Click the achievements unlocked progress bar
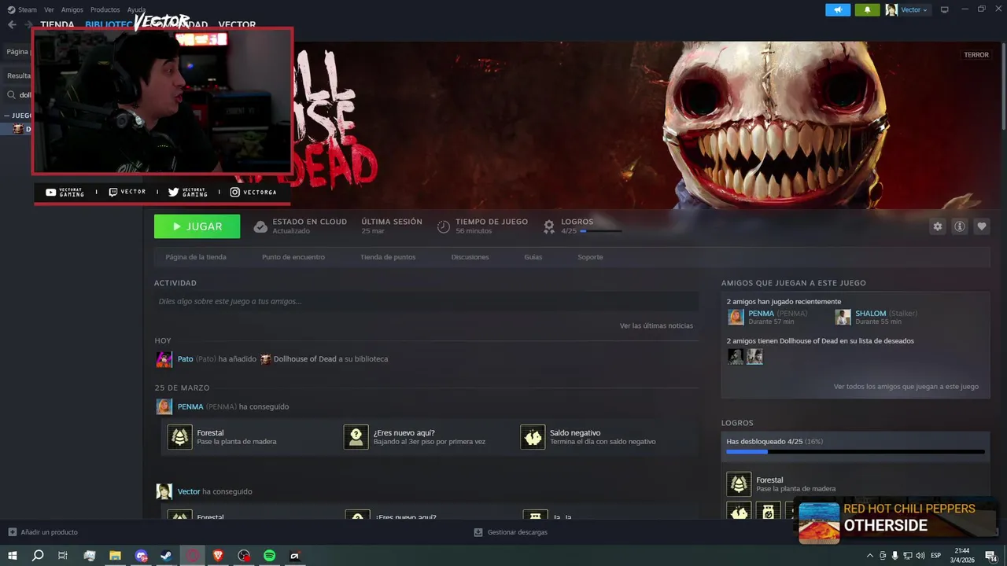1007x566 pixels. pyautogui.click(x=855, y=452)
